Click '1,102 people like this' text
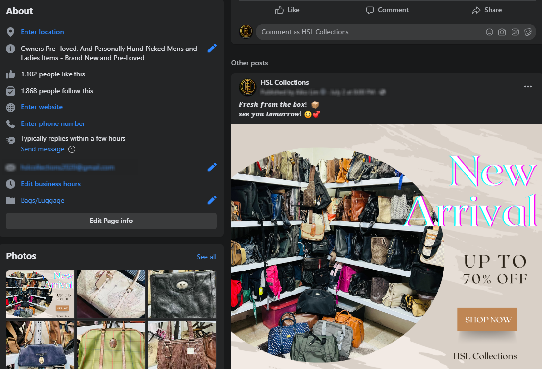Image resolution: width=542 pixels, height=369 pixels. coord(52,74)
